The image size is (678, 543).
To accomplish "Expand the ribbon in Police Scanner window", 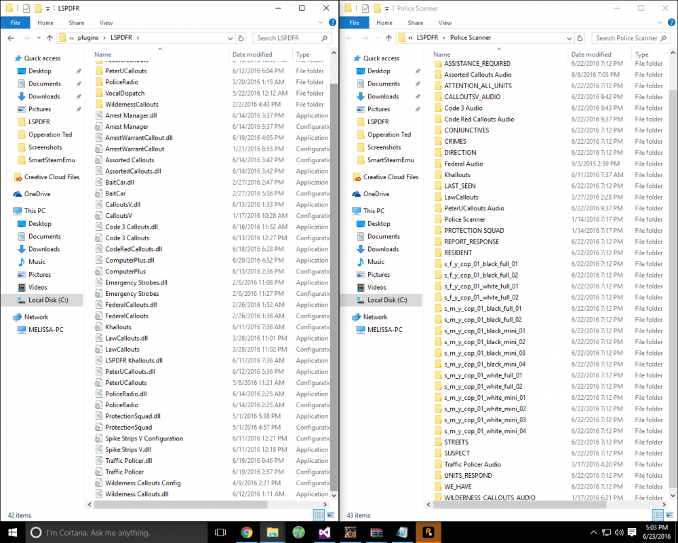I will pyautogui.click(x=660, y=22).
